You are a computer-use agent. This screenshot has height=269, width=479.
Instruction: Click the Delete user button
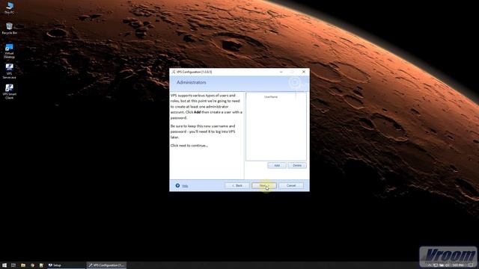(x=297, y=165)
